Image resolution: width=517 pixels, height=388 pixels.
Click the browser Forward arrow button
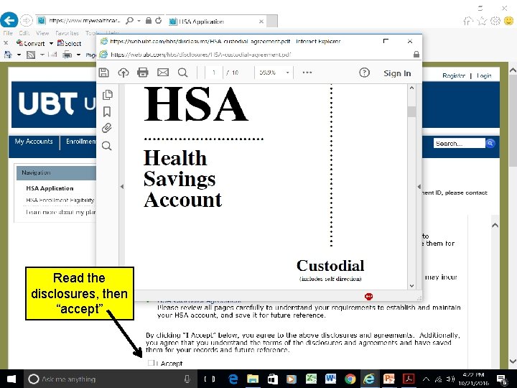pos(27,20)
